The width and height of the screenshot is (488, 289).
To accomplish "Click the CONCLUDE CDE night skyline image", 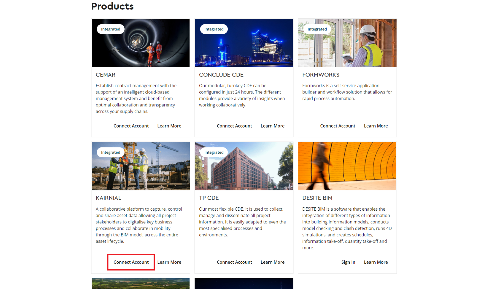I will pos(244,48).
